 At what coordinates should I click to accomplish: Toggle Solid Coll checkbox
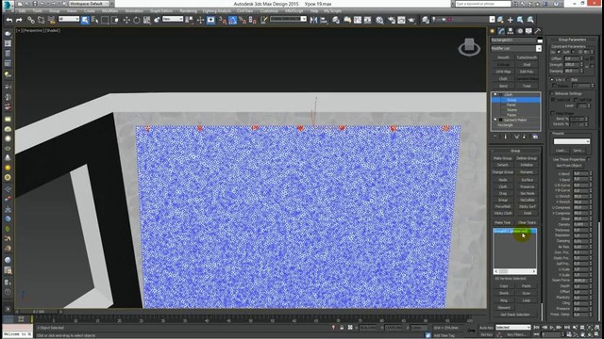pyautogui.click(x=554, y=100)
